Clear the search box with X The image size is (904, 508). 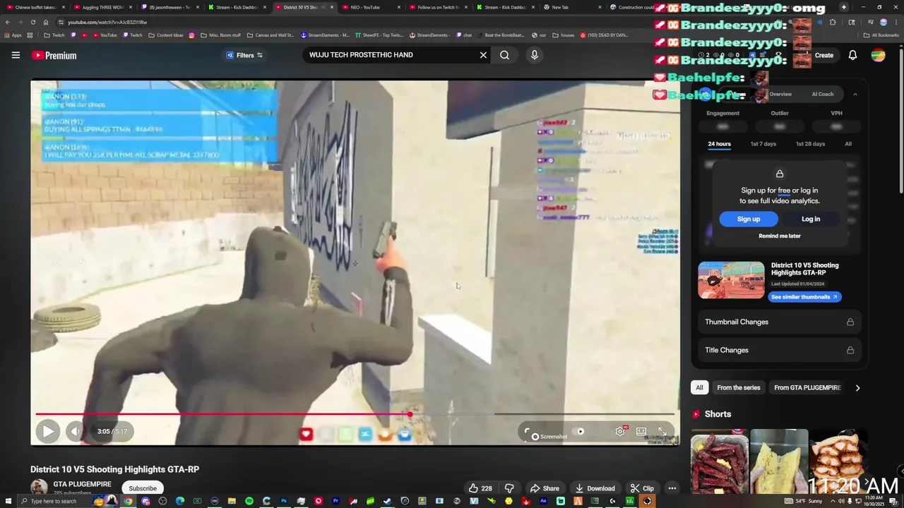483,55
